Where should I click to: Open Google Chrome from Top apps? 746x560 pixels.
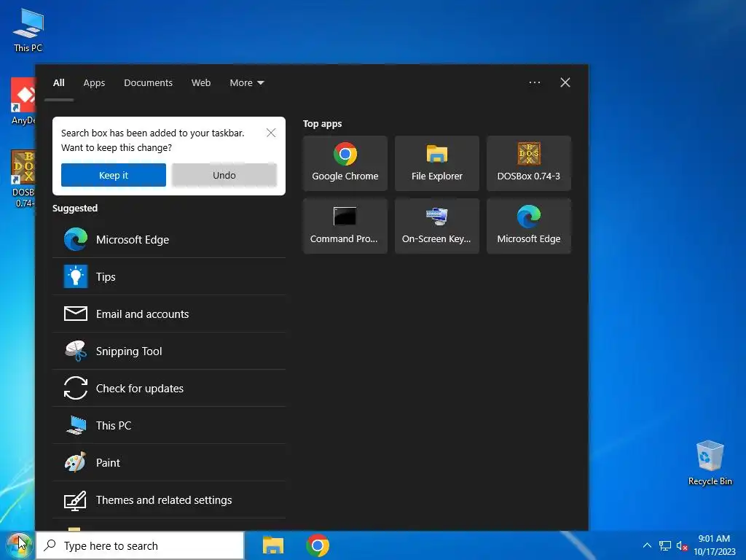pyautogui.click(x=345, y=163)
